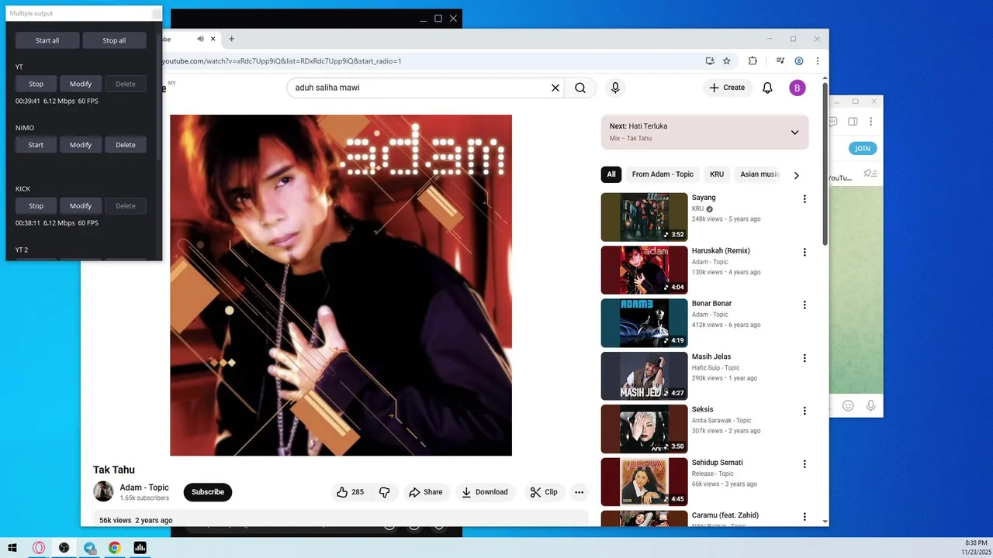The width and height of the screenshot is (993, 558).
Task: Select the Asian music filter chip
Action: 759,174
